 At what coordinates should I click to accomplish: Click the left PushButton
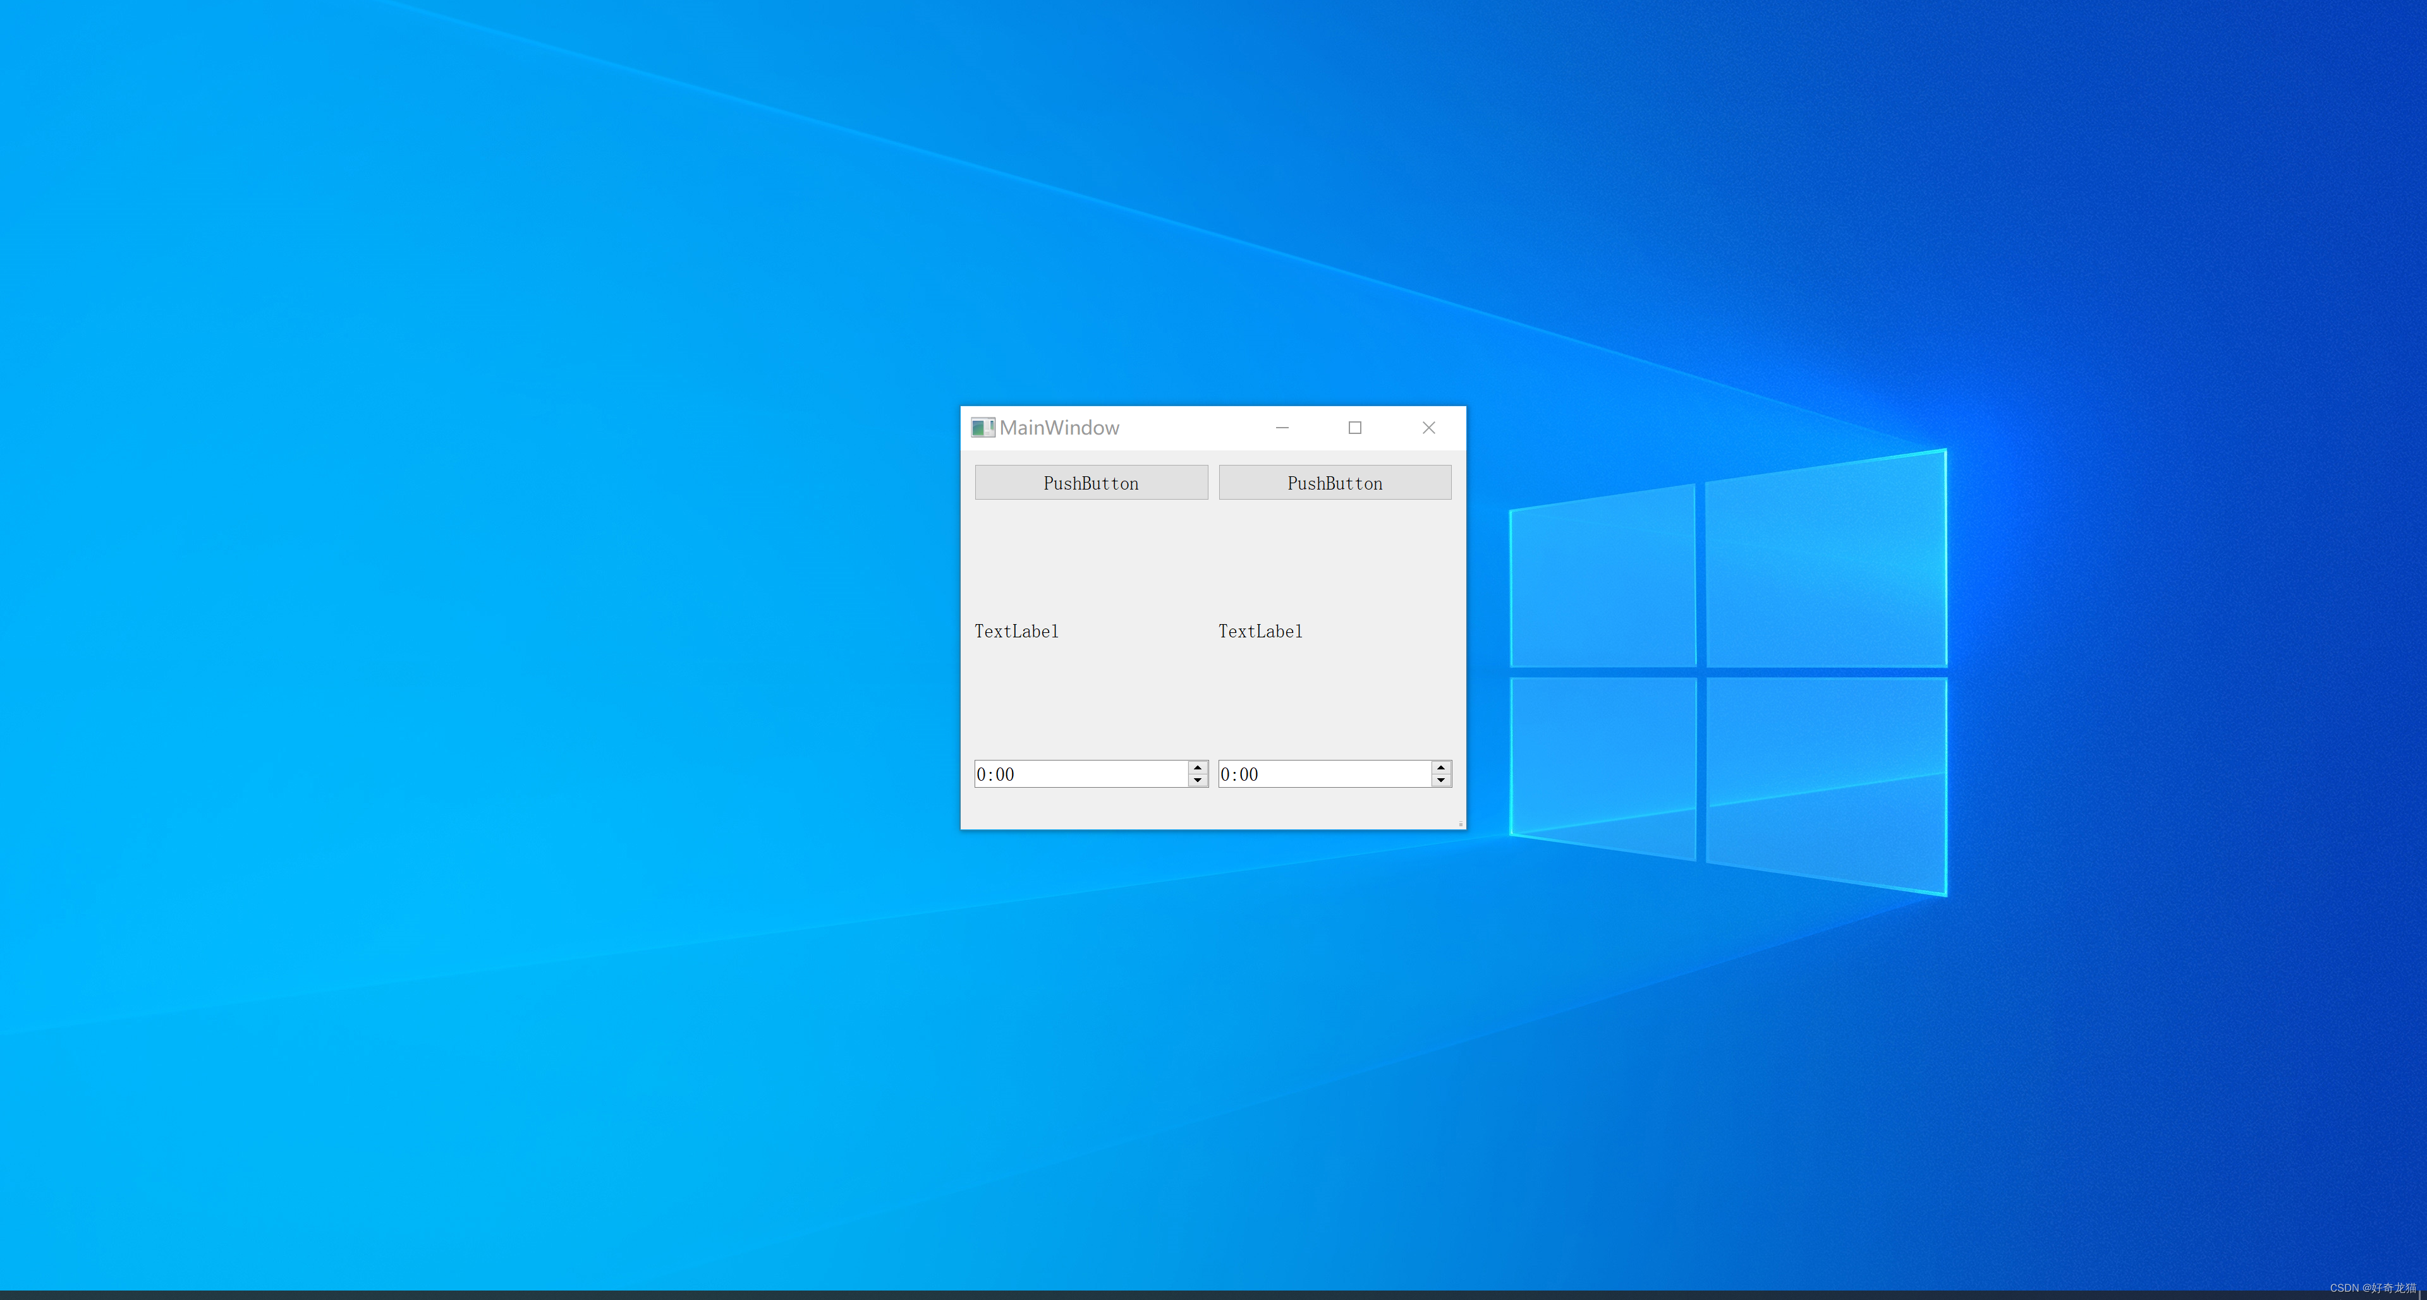pos(1091,483)
